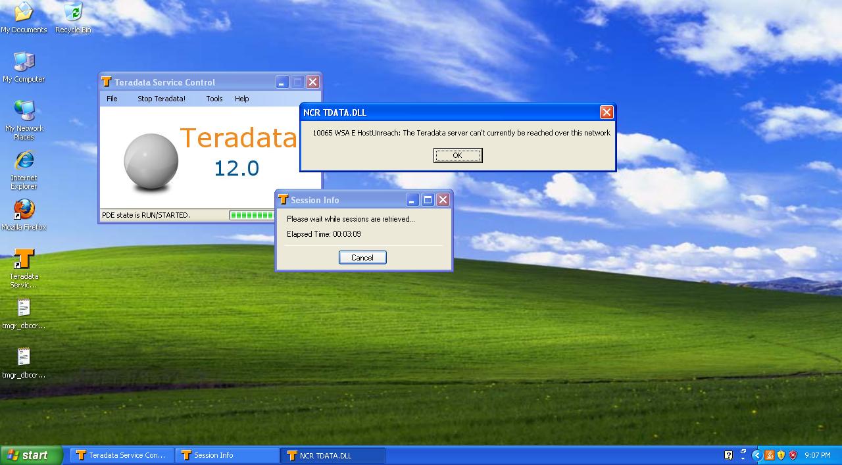Screen dimensions: 842x465
Task: Select the Internet Explorer desktop icon
Action: point(24,170)
